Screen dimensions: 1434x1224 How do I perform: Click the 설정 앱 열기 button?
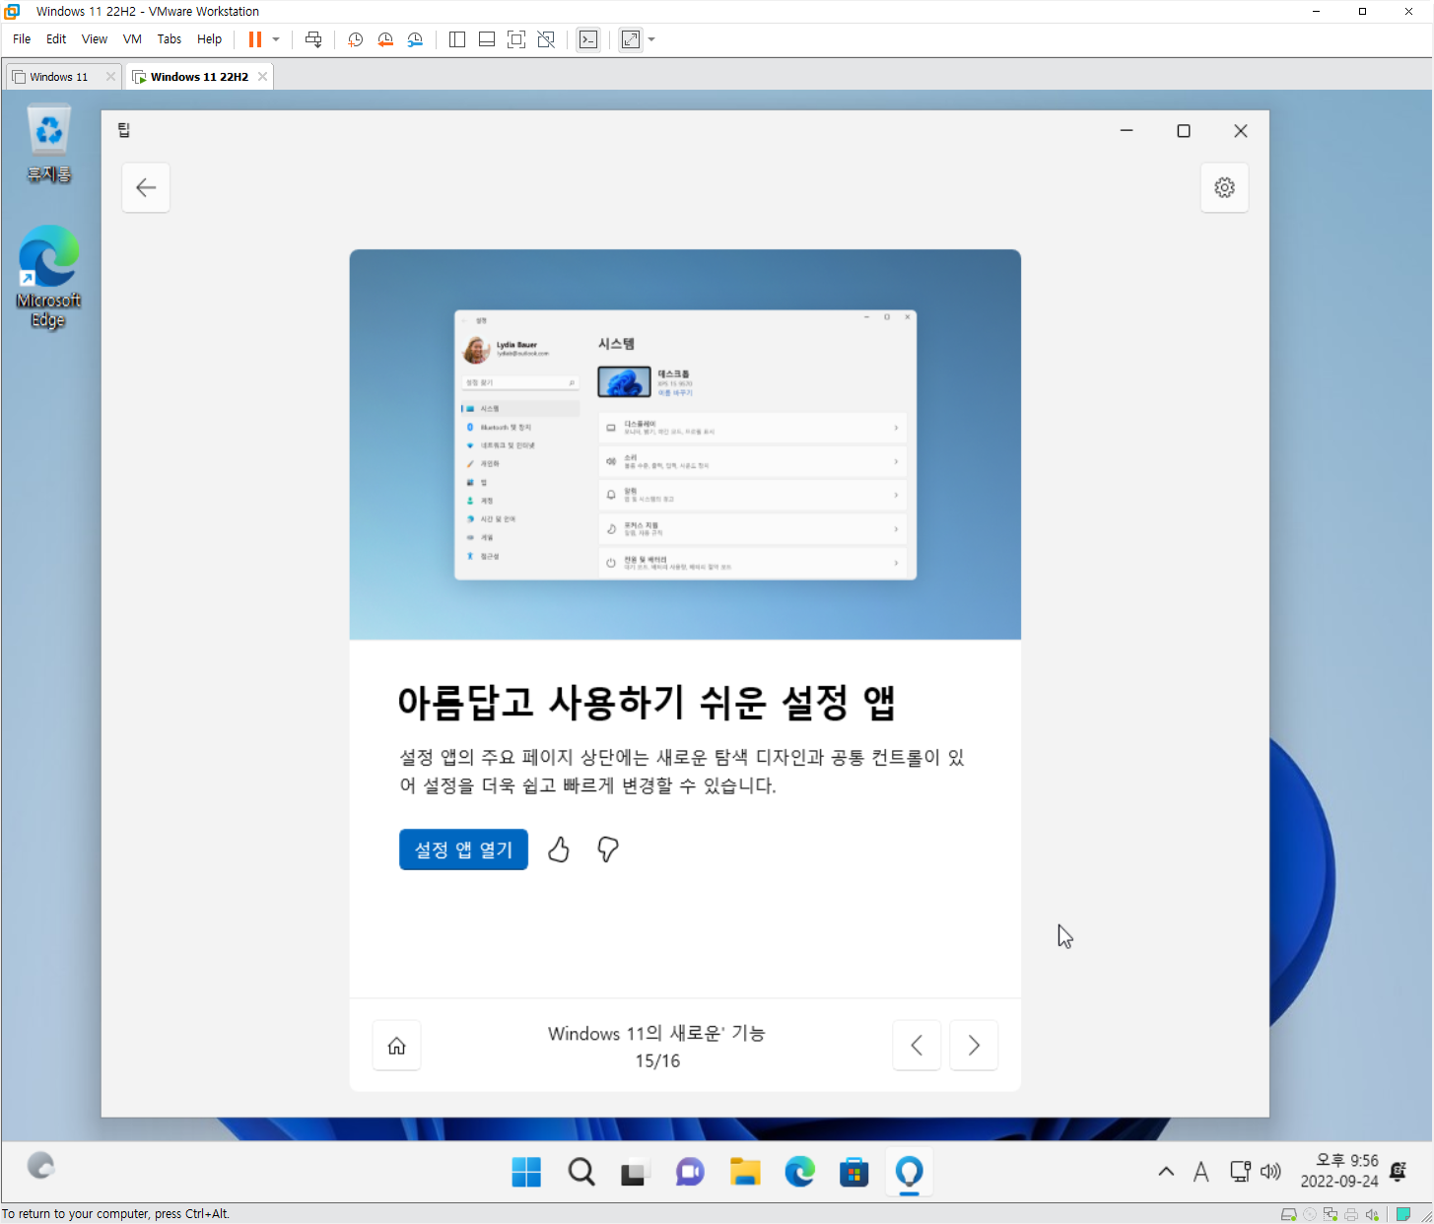[463, 850]
